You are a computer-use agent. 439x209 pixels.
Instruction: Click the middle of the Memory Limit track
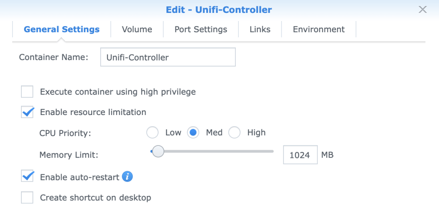(214, 151)
